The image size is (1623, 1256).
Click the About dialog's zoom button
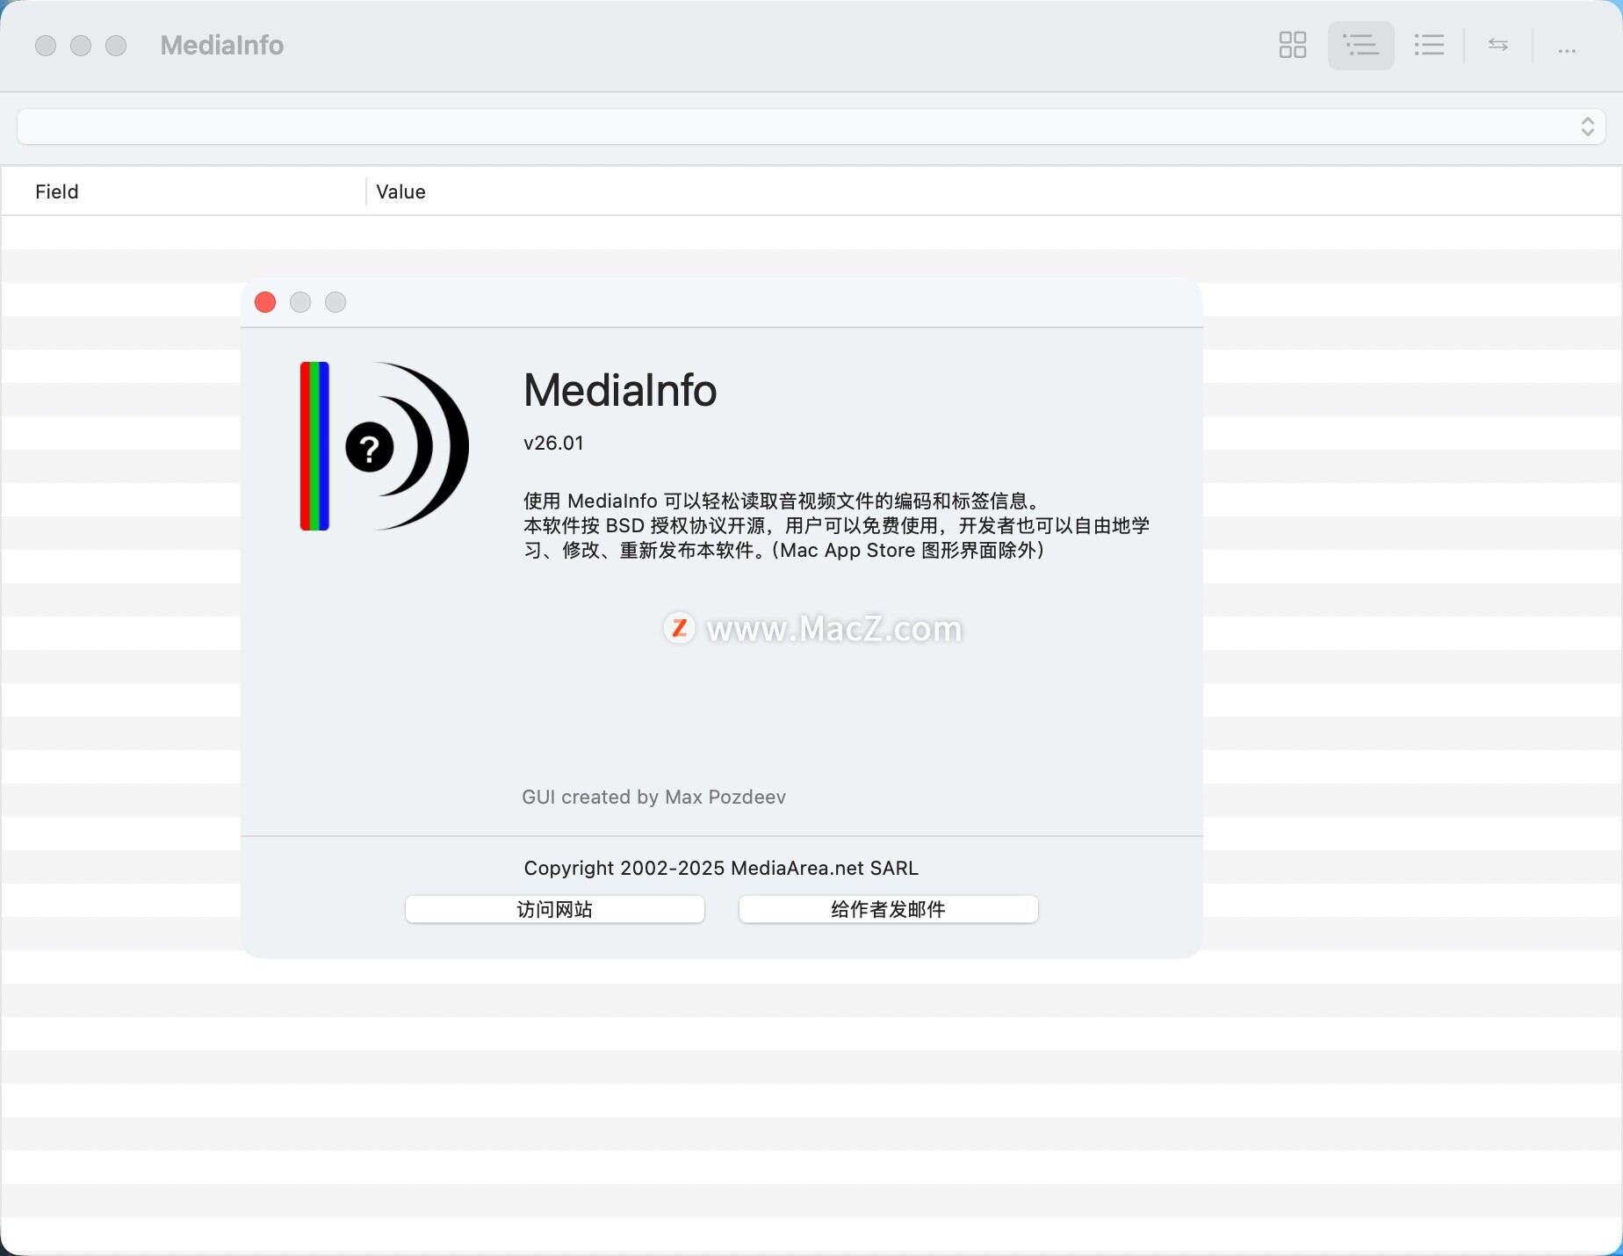tap(335, 302)
